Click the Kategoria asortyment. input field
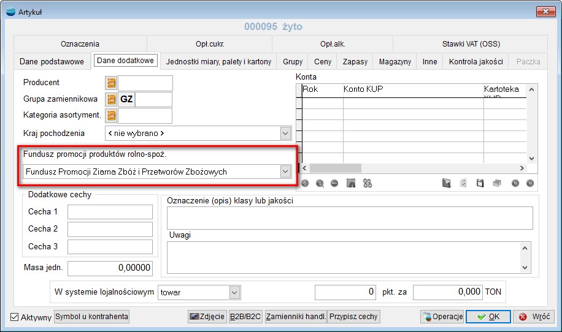The height and width of the screenshot is (332, 562). [x=145, y=116]
